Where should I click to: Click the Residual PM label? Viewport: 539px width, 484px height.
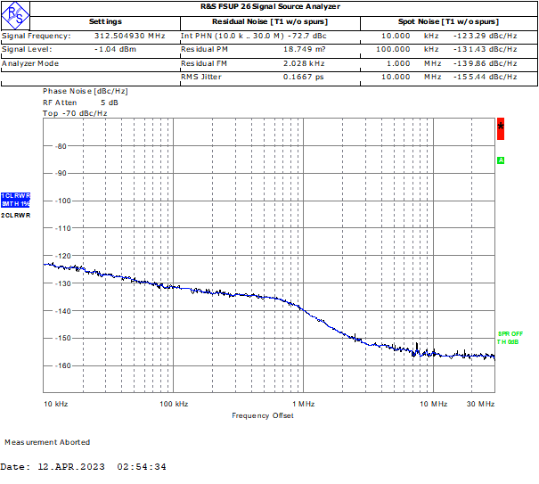204,49
